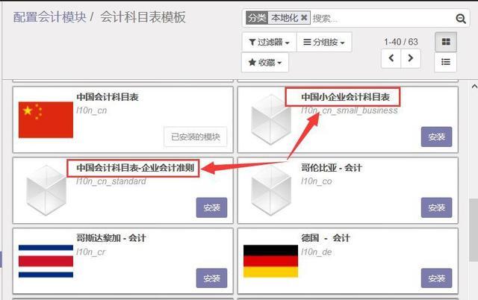Click the l10n_co technical name
This screenshot has height=300, width=478.
coord(316,181)
